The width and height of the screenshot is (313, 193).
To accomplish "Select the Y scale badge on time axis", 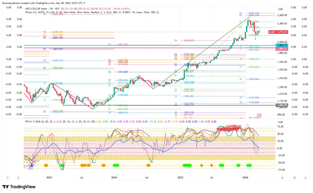I will 7,177.
